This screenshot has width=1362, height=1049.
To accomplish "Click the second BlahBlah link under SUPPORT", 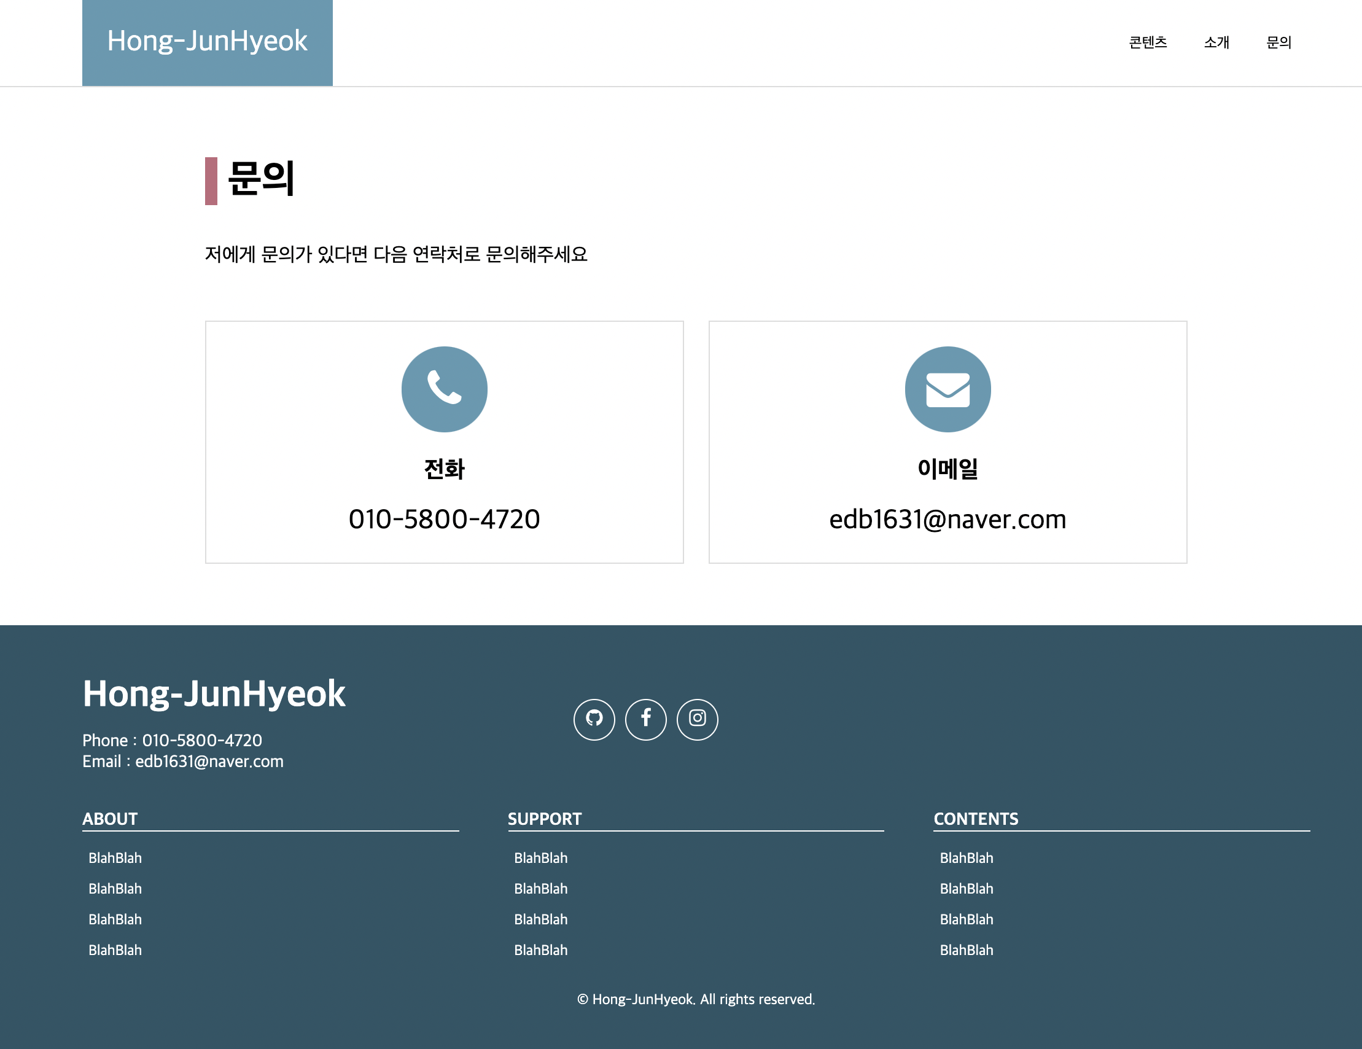I will (x=540, y=889).
